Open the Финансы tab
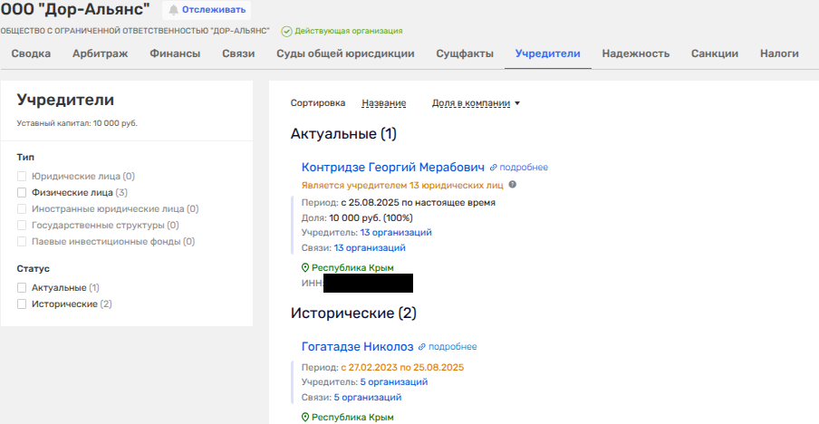The width and height of the screenshot is (819, 424). (175, 53)
